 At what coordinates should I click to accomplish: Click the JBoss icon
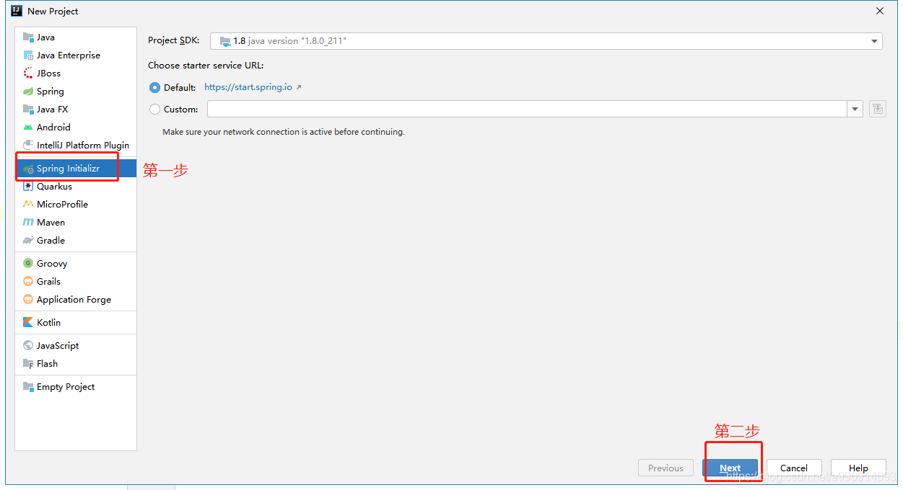(28, 73)
